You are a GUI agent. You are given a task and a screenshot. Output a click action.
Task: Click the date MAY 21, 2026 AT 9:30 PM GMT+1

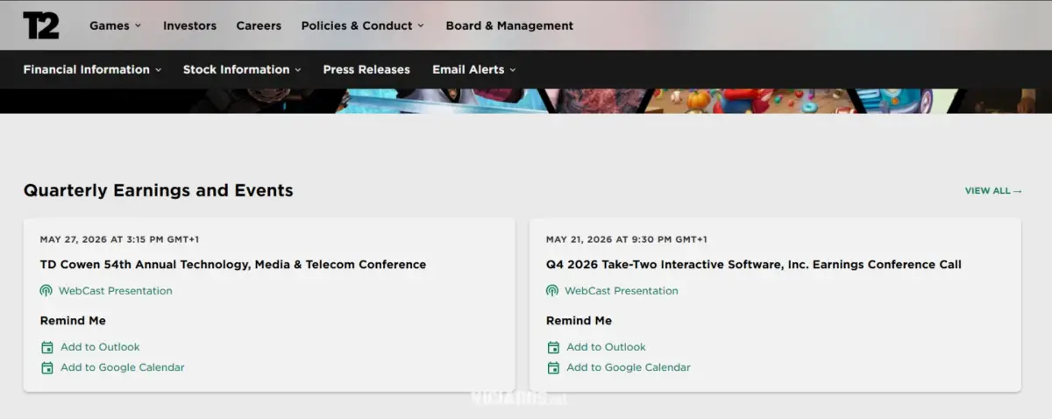627,239
